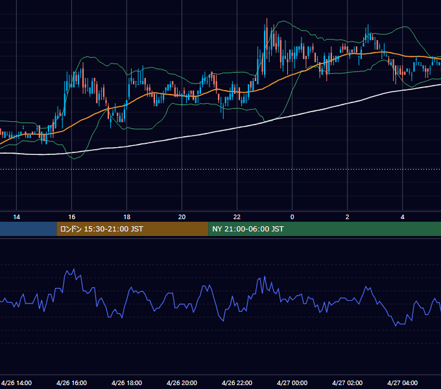
Task: Click the 0 hour axis label
Action: click(x=292, y=217)
